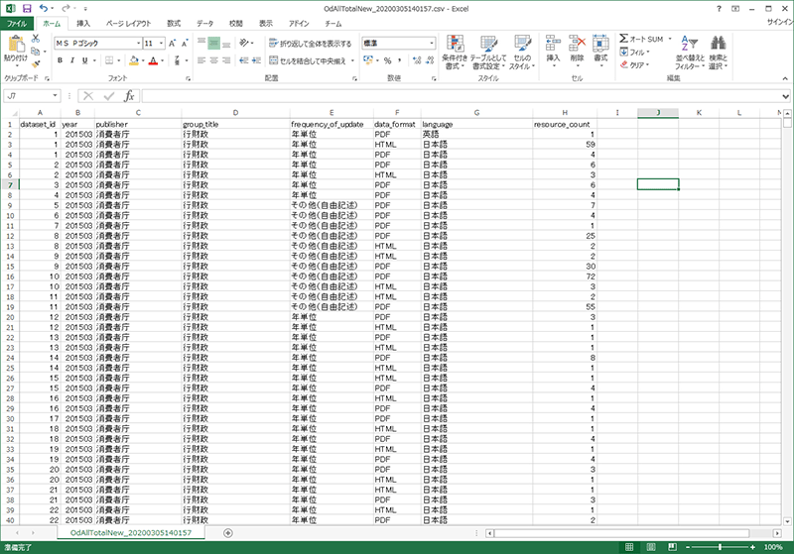Open the クリア clear dropdown

(x=634, y=64)
